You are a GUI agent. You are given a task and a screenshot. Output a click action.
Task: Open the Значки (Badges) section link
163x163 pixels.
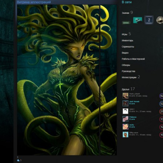[x=125, y=13]
